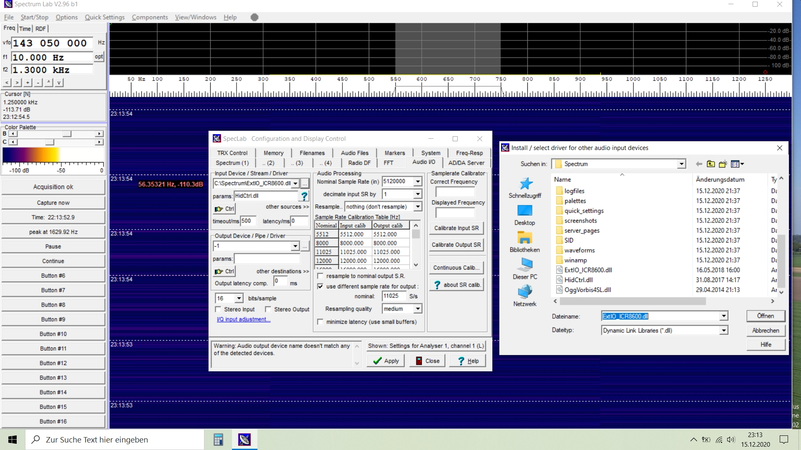
Task: Click Calibrate Input SR button
Action: pos(456,228)
